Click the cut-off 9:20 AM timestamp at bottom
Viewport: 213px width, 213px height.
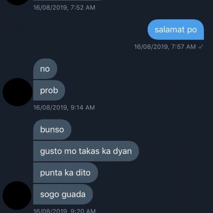[64, 211]
